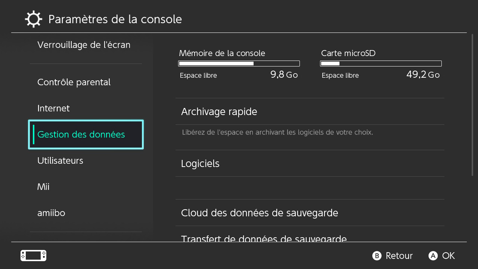Click the Carte microSD storage bar

pos(381,64)
